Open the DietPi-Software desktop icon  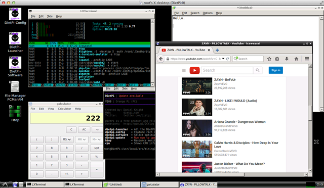pos(15,67)
